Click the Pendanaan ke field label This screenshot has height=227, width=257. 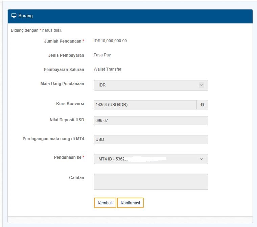click(68, 157)
